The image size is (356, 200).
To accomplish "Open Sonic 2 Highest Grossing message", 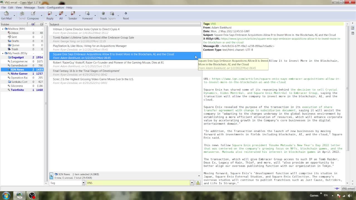I will 125,81.
